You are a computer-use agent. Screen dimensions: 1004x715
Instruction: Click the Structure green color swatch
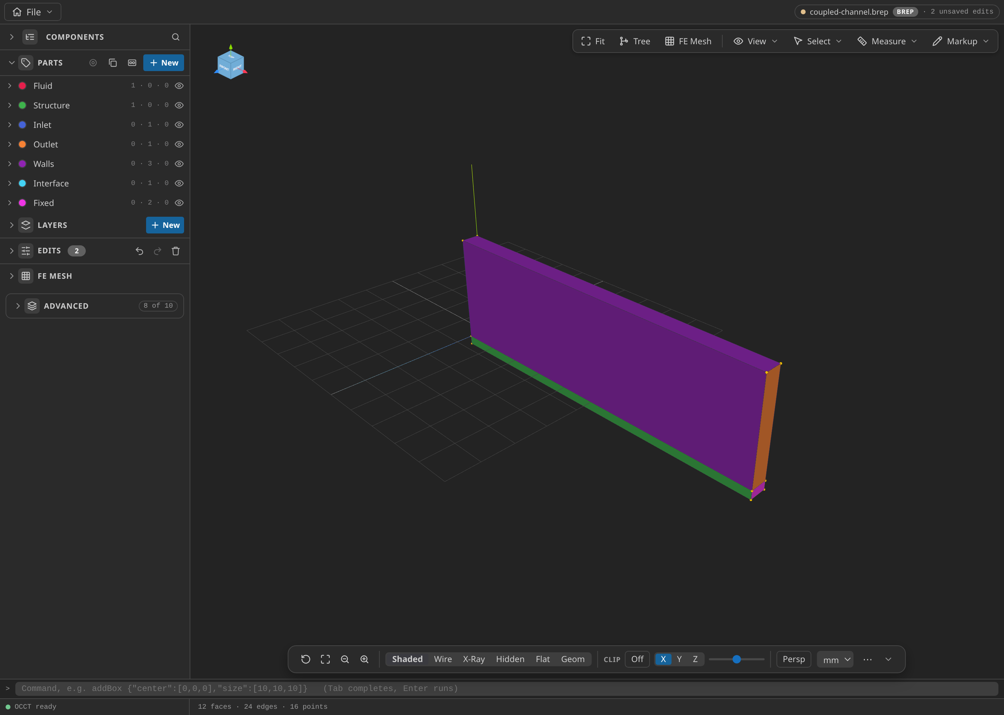click(22, 105)
